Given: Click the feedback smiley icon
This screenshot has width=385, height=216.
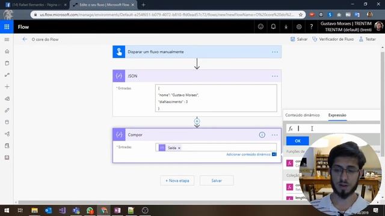Looking at the screenshot, I should tap(260, 26).
